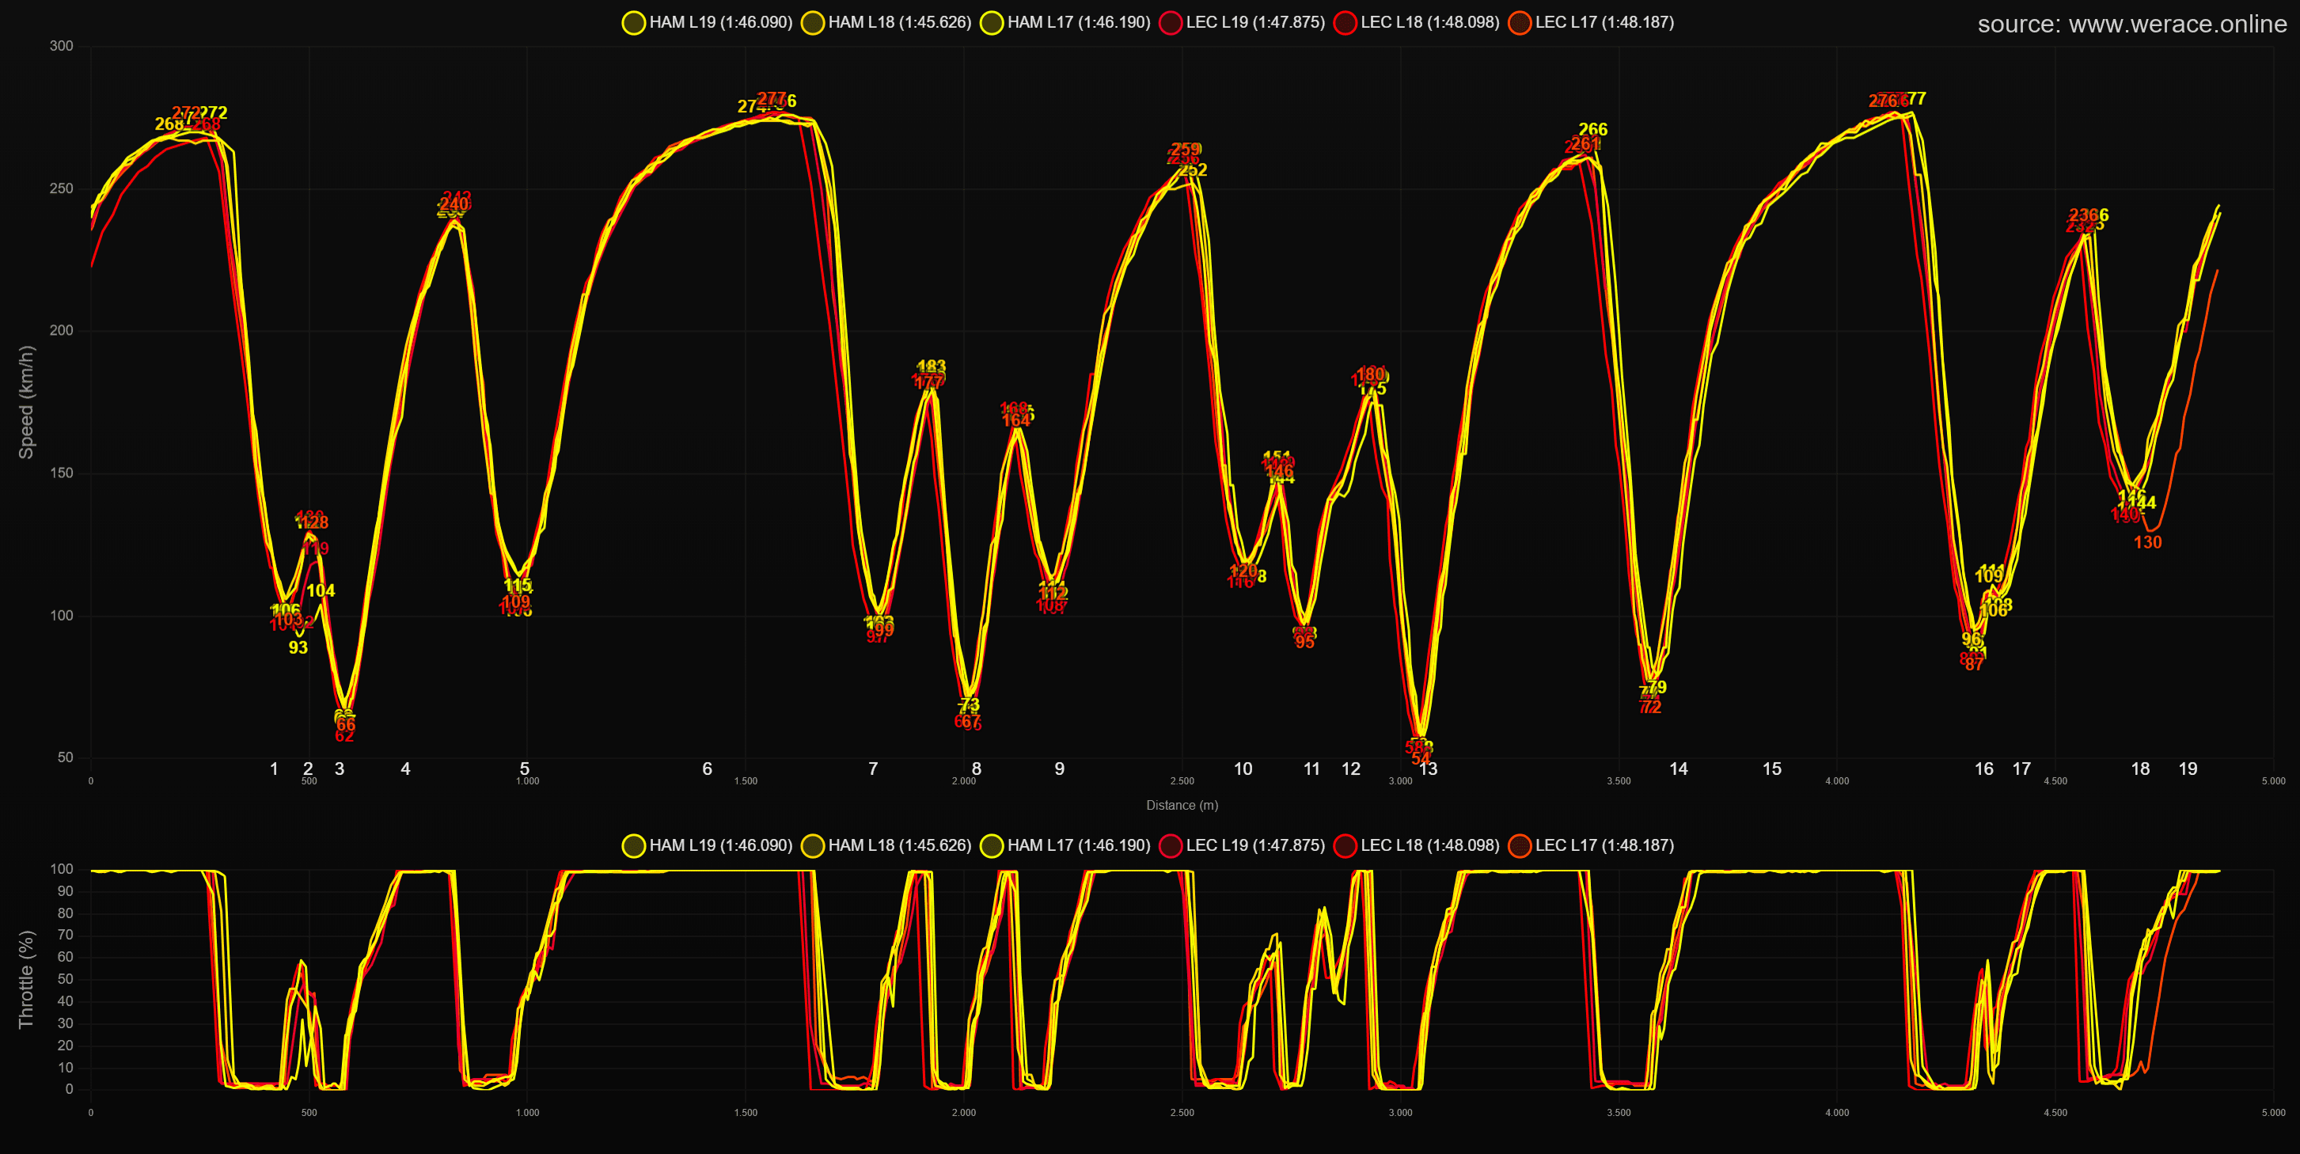This screenshot has width=2300, height=1154.
Task: Select turn 9 marker on speed chart
Action: click(1060, 769)
